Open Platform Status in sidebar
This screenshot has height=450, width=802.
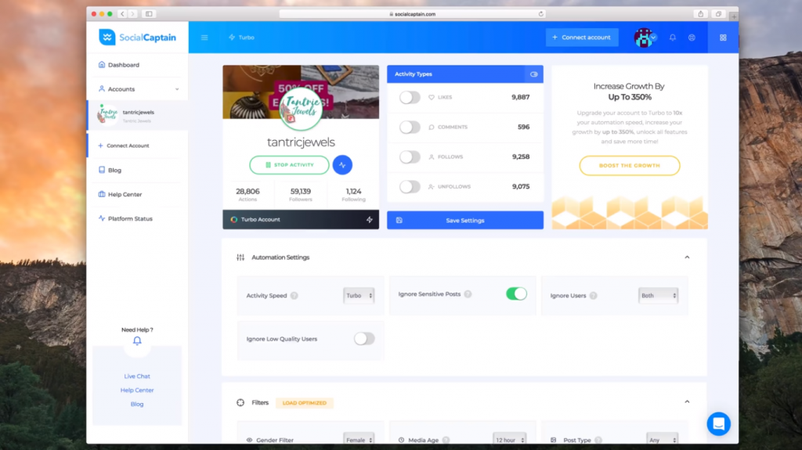click(125, 218)
